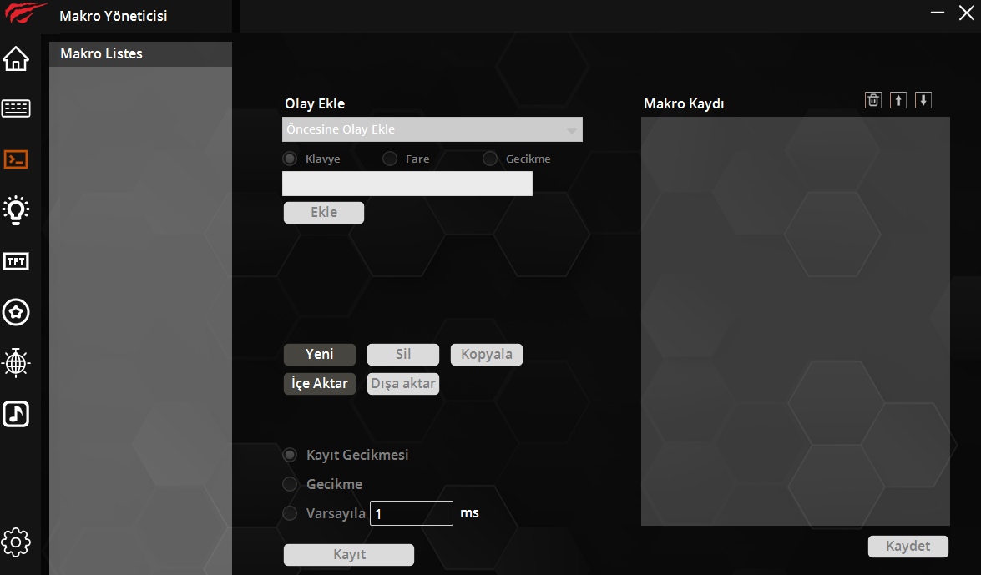Focus the event key input field

point(407,184)
